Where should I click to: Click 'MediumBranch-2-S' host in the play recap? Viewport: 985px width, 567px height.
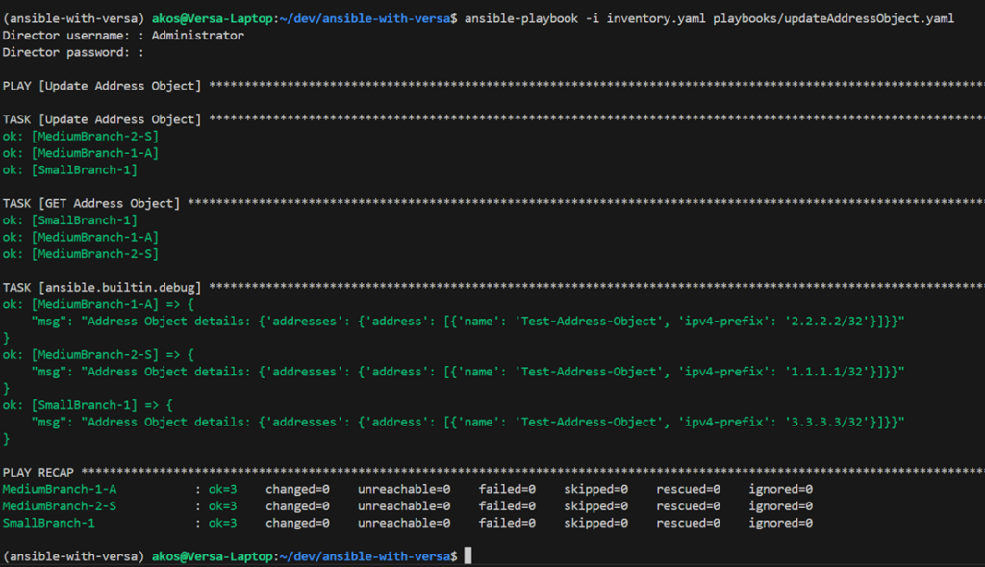[x=60, y=506]
